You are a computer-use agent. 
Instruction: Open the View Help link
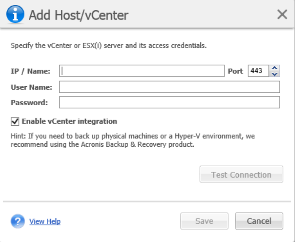[45, 221]
